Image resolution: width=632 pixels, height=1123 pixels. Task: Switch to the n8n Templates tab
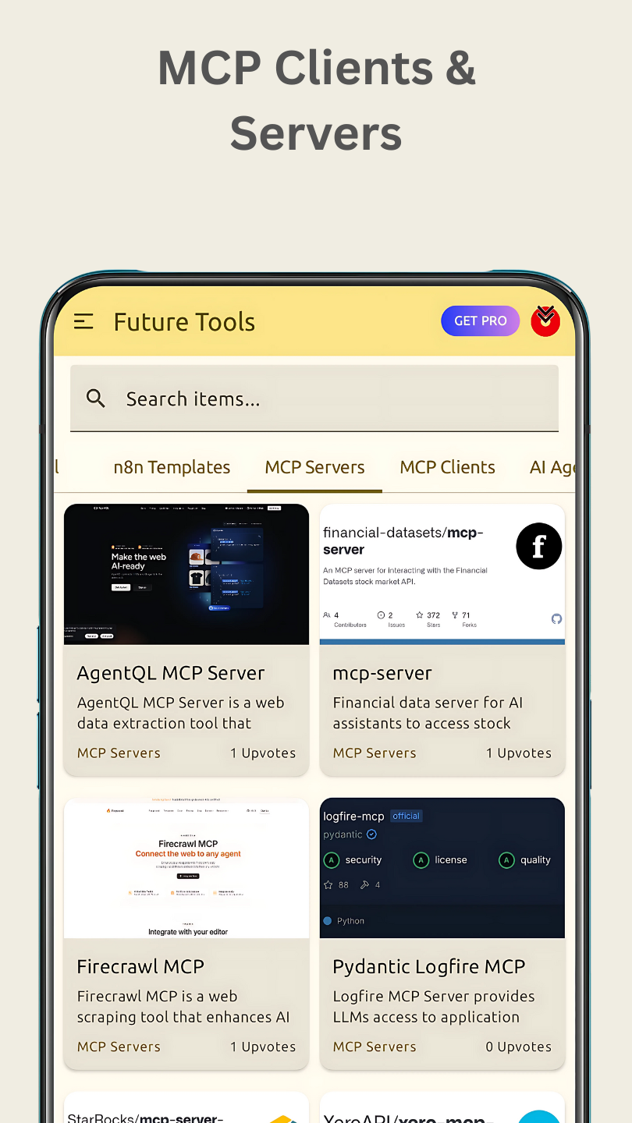(x=172, y=467)
